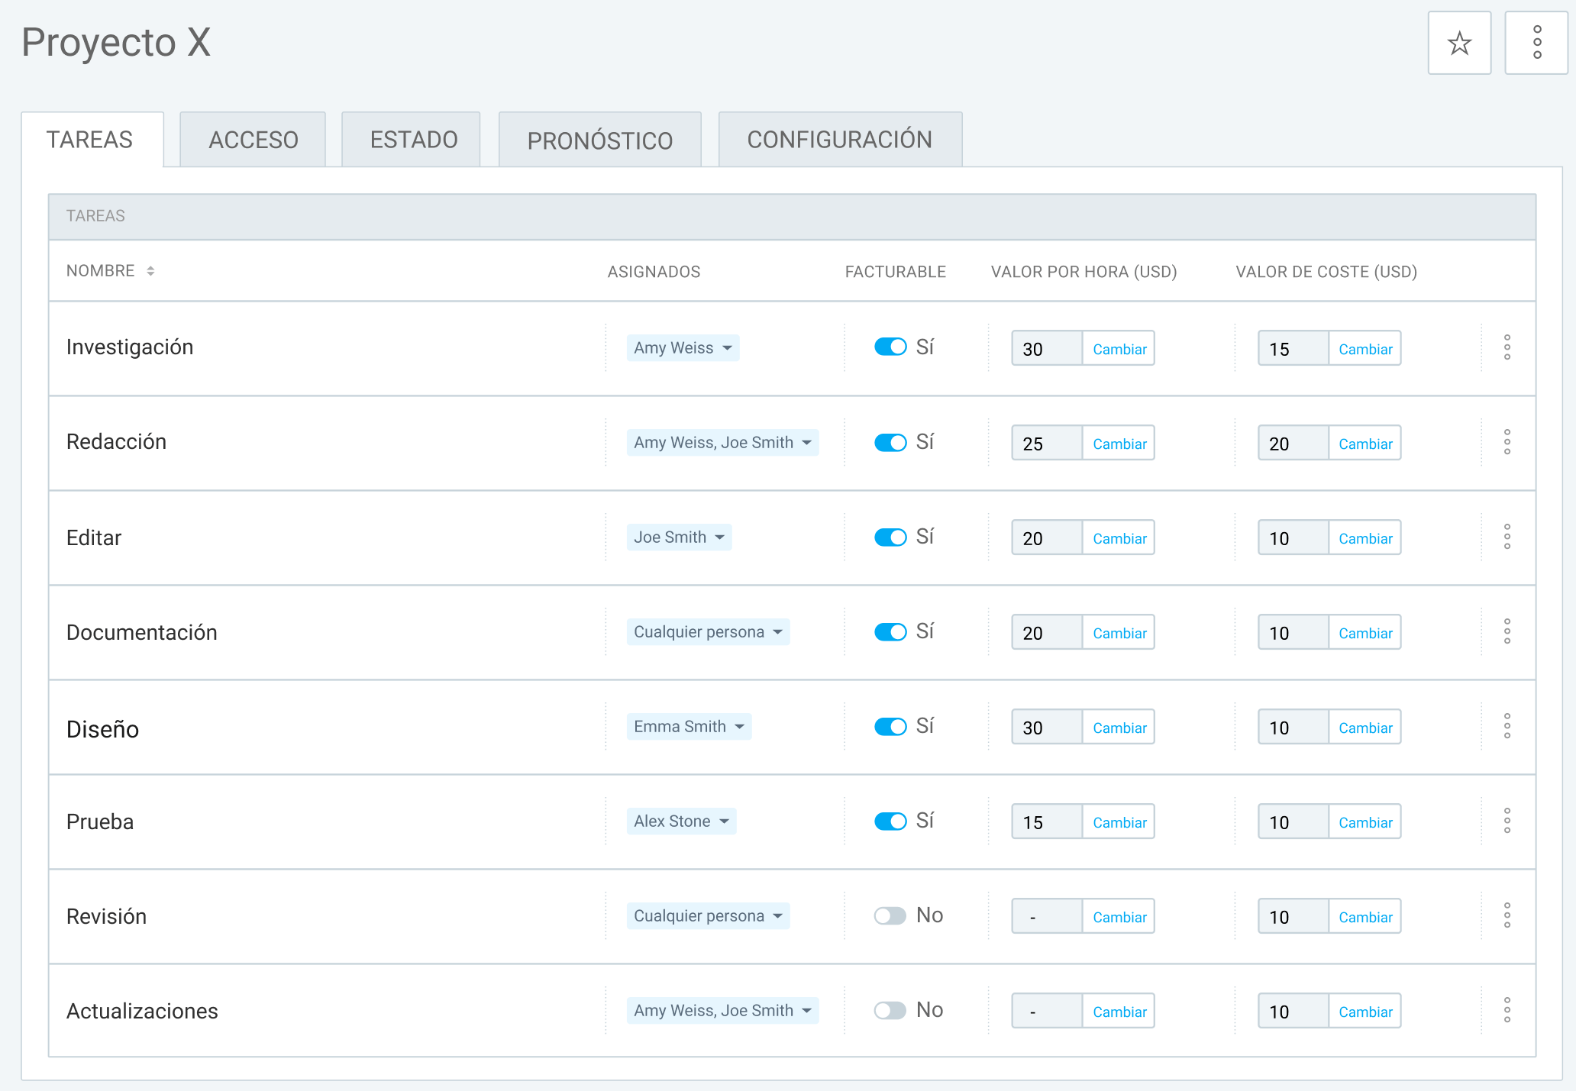Switch to the PRONÓSTICO tab
The height and width of the screenshot is (1091, 1576).
pyautogui.click(x=599, y=140)
